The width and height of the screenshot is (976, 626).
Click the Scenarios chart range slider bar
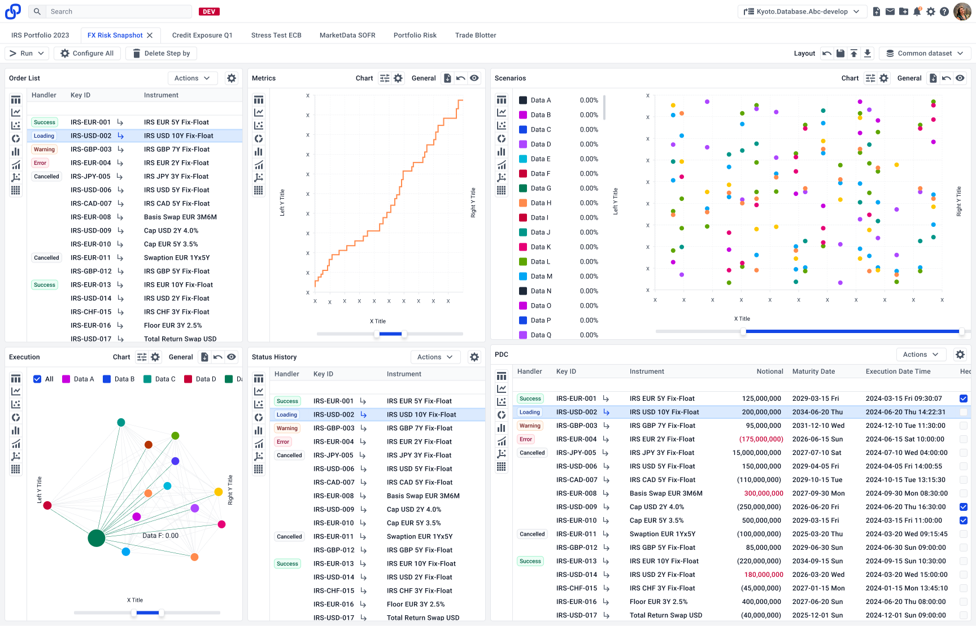pyautogui.click(x=853, y=331)
